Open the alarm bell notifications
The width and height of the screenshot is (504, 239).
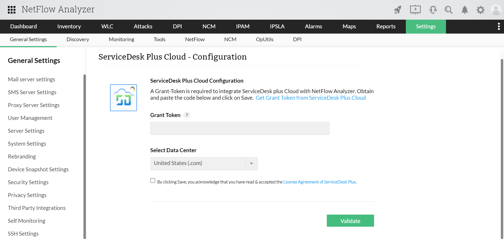pyautogui.click(x=465, y=10)
